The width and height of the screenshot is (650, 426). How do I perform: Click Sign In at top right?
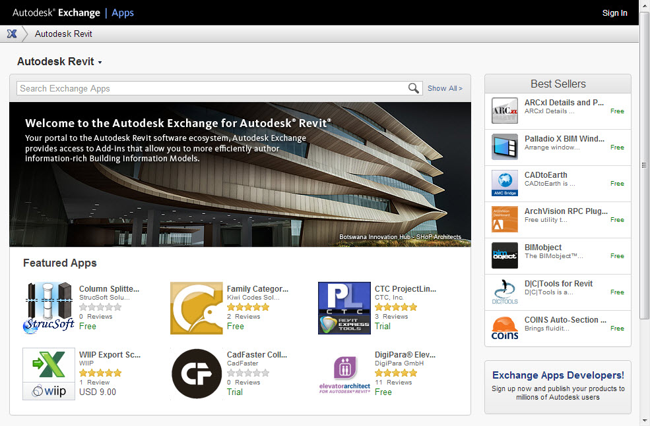(x=615, y=13)
